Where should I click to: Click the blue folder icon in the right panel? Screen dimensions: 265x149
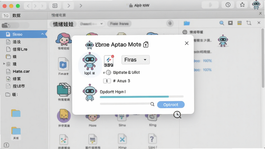click(x=187, y=23)
